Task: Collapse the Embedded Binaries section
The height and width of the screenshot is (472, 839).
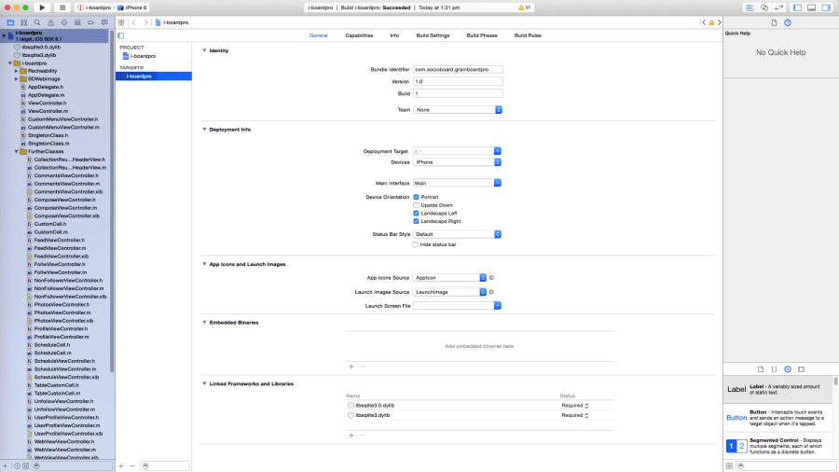Action: [x=204, y=322]
